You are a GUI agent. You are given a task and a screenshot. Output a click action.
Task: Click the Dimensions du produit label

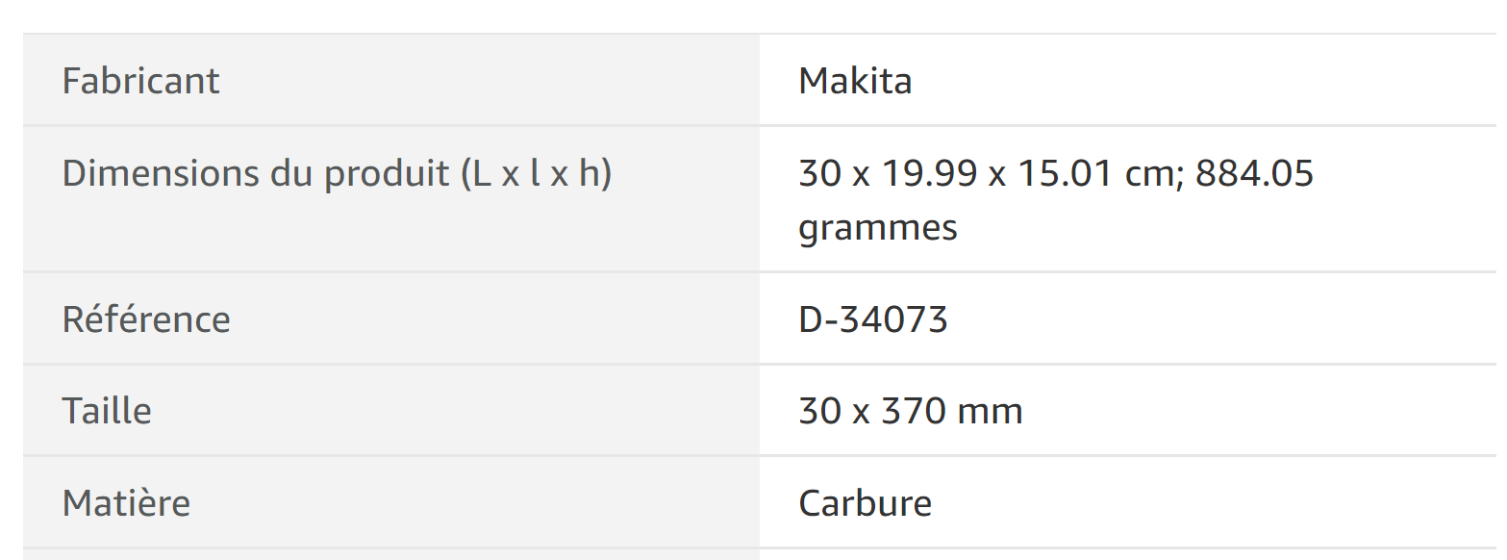tap(337, 174)
